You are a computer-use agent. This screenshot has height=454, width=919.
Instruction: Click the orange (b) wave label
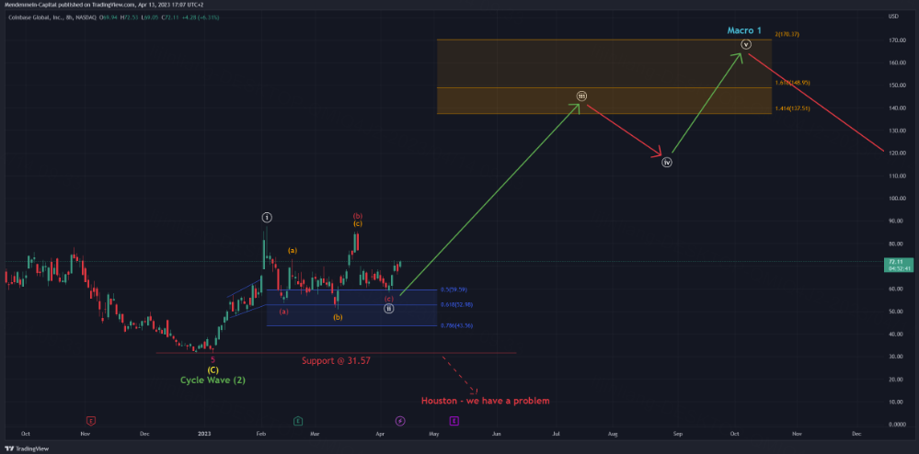click(x=339, y=317)
